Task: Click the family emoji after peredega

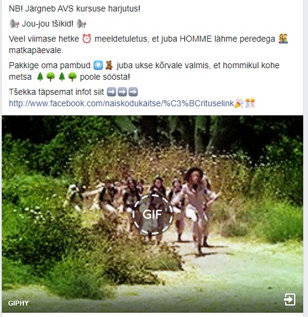Action: pyautogui.click(x=283, y=39)
